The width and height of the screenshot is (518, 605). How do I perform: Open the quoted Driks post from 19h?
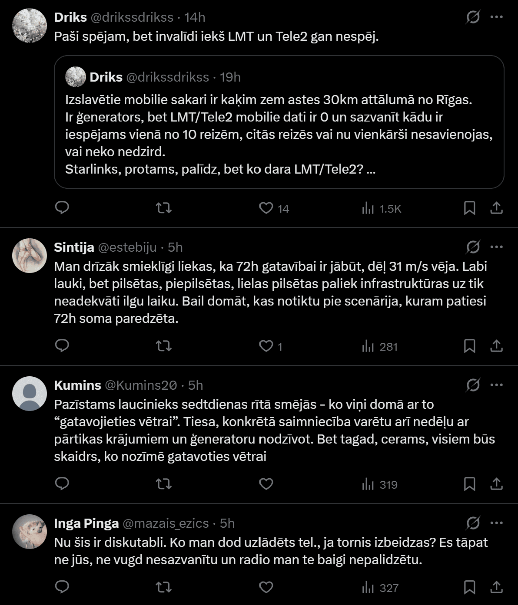click(x=279, y=122)
